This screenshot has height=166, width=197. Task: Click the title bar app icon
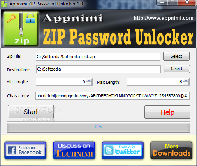point(4,4)
